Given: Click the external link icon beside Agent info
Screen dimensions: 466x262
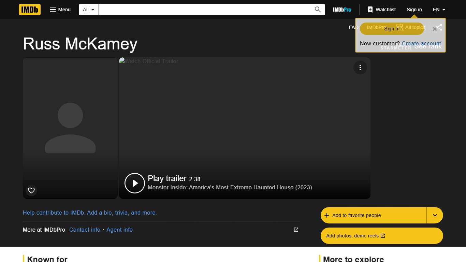Looking at the screenshot, I should [x=295, y=230].
